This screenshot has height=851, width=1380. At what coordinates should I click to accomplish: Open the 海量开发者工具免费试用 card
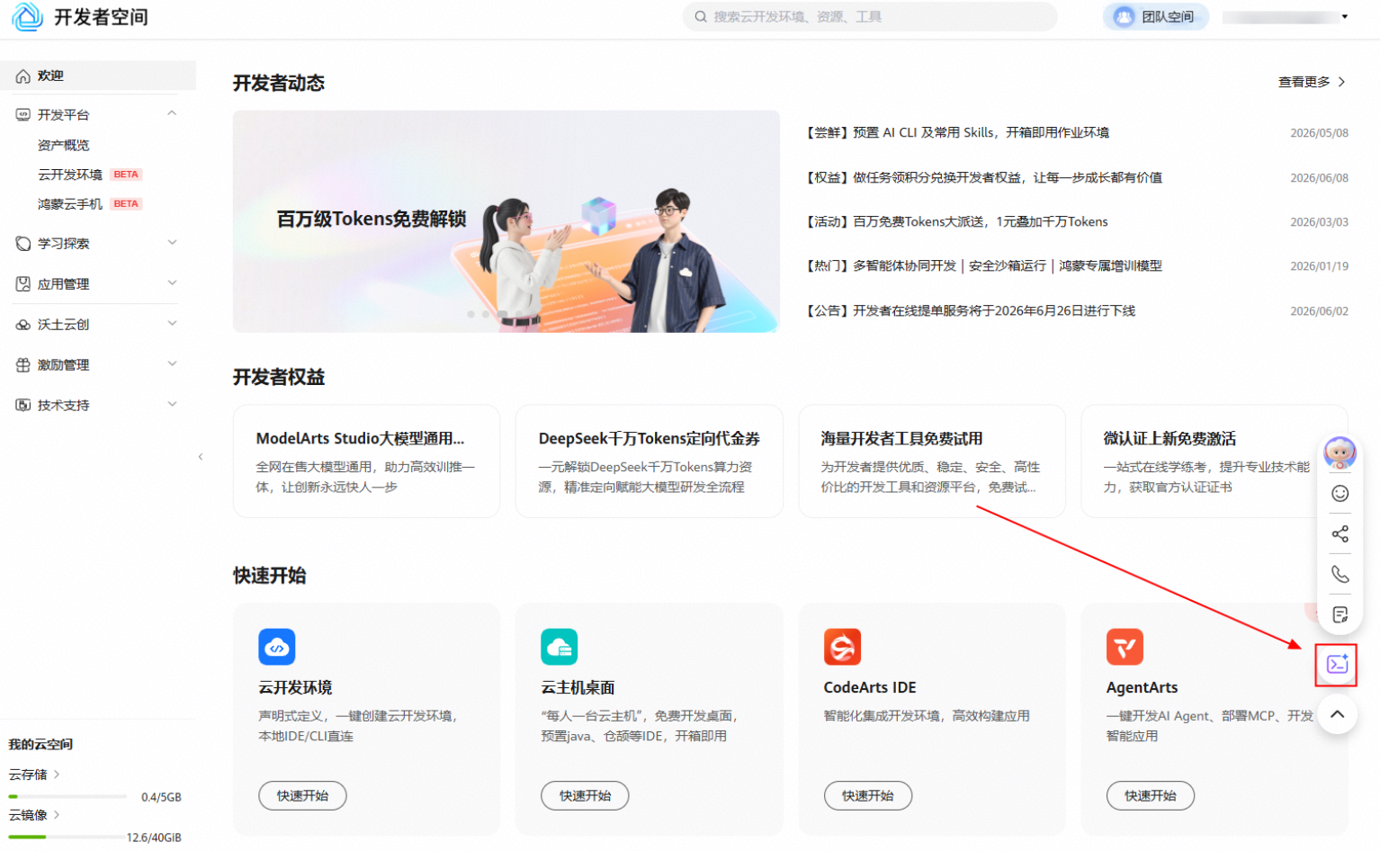932,461
